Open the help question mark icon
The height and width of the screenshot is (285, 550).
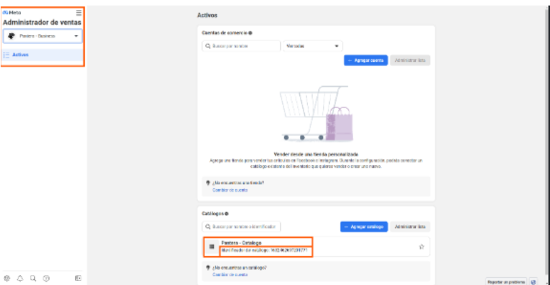[x=46, y=278]
